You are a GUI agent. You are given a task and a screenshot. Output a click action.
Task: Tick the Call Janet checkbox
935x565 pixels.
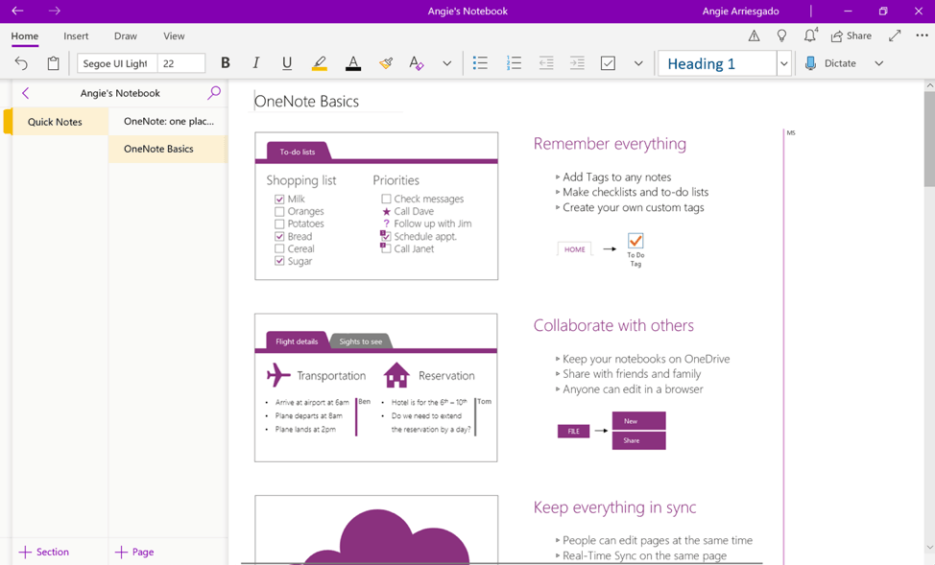click(x=386, y=248)
